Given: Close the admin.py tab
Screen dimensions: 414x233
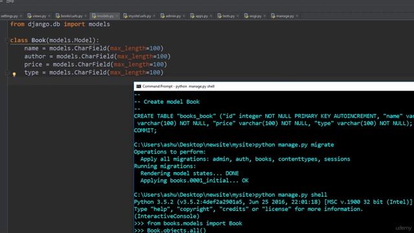Looking at the screenshot, I should click(x=184, y=16).
